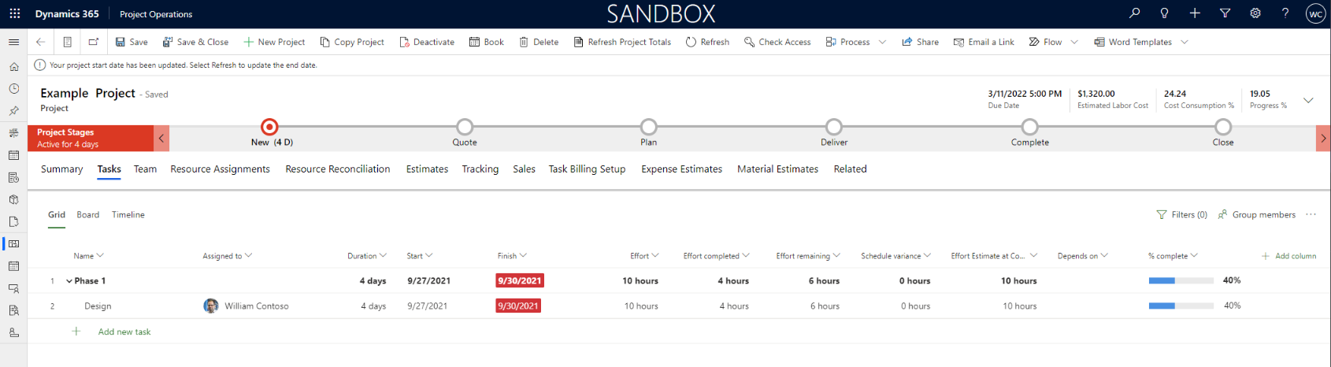Image resolution: width=1331 pixels, height=367 pixels.
Task: Open advanced find funnel icon in header
Action: tap(1225, 13)
